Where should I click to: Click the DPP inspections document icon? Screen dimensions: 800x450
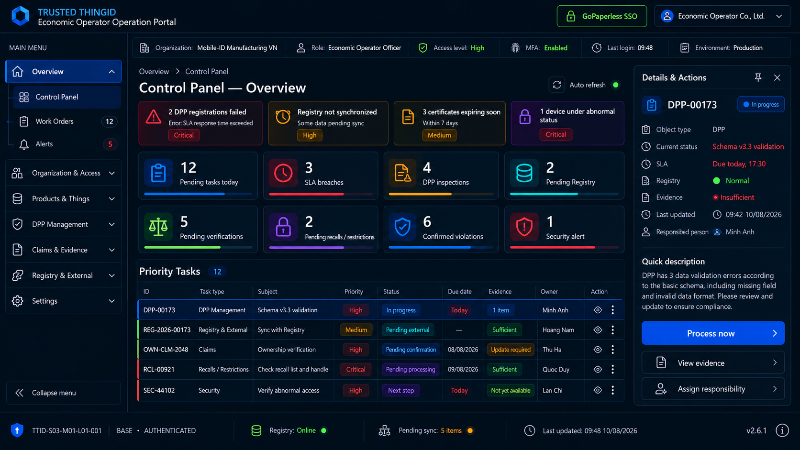tap(402, 173)
